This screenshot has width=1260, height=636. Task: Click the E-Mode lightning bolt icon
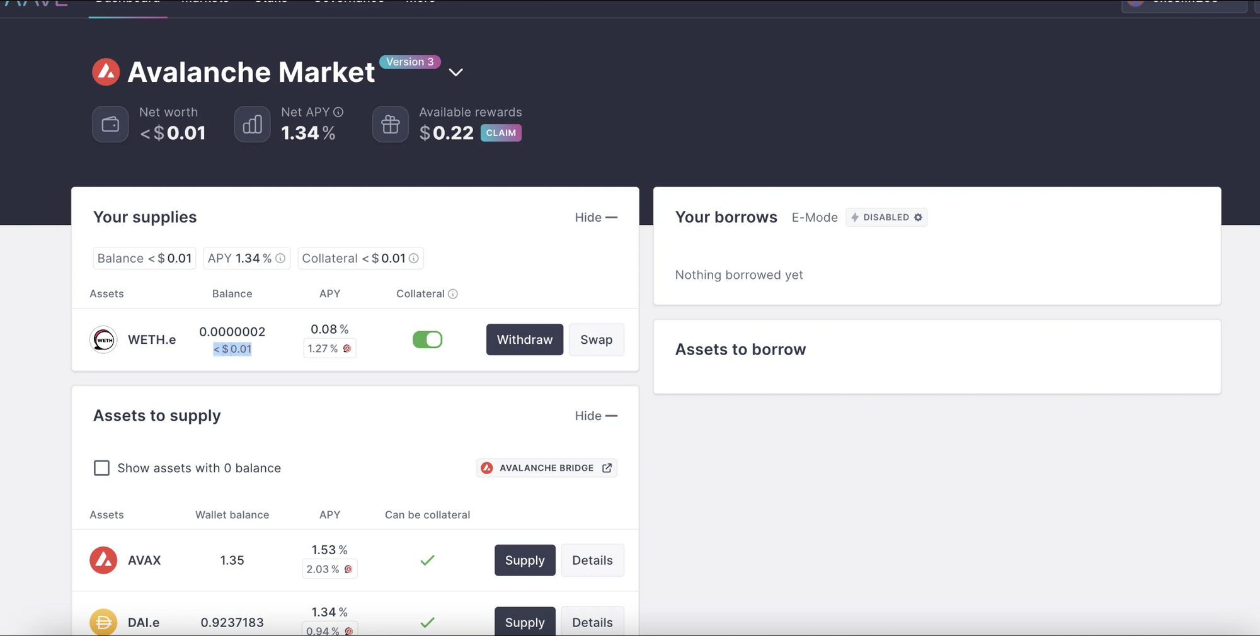click(x=855, y=217)
